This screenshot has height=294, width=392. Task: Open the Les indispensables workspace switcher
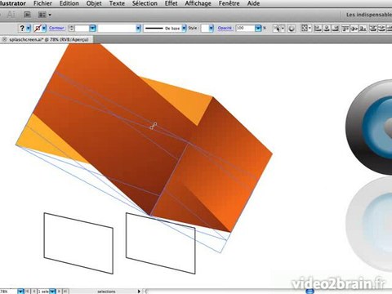point(369,15)
